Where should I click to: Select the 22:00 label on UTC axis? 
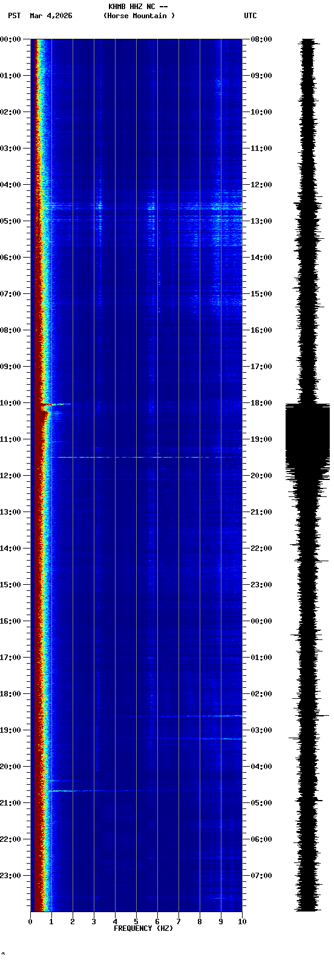click(x=261, y=548)
